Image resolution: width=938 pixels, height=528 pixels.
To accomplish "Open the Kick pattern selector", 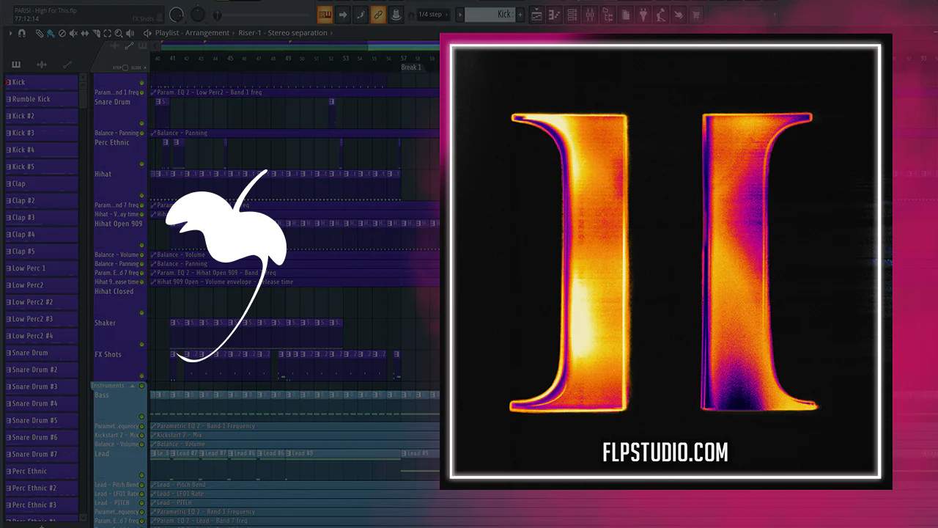I will (490, 14).
